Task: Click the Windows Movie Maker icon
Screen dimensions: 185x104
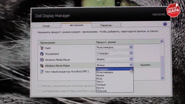Action: (42, 66)
